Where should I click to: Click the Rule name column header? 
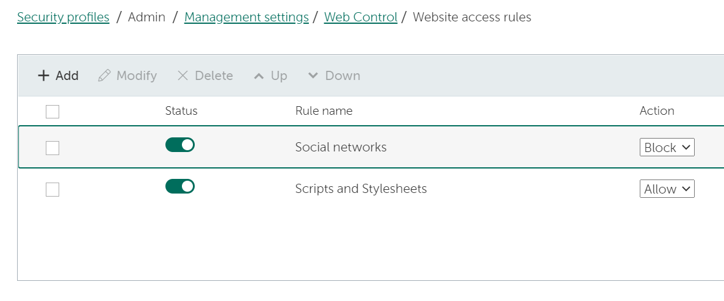(x=324, y=111)
